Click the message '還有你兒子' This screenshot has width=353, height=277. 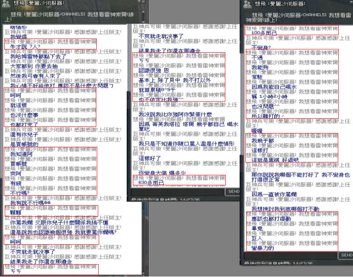(24, 134)
